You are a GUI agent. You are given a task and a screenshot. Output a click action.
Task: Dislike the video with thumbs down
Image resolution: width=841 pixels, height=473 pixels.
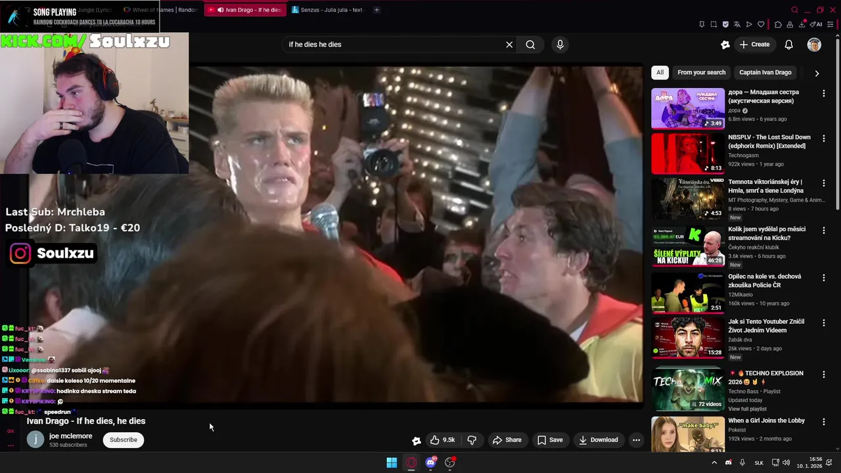pyautogui.click(x=472, y=440)
